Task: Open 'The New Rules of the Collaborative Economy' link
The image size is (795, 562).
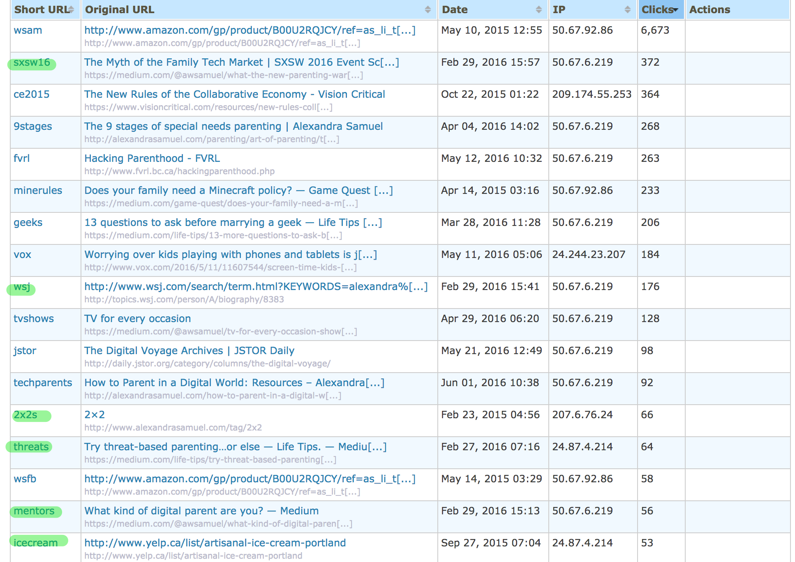Action: pos(235,94)
